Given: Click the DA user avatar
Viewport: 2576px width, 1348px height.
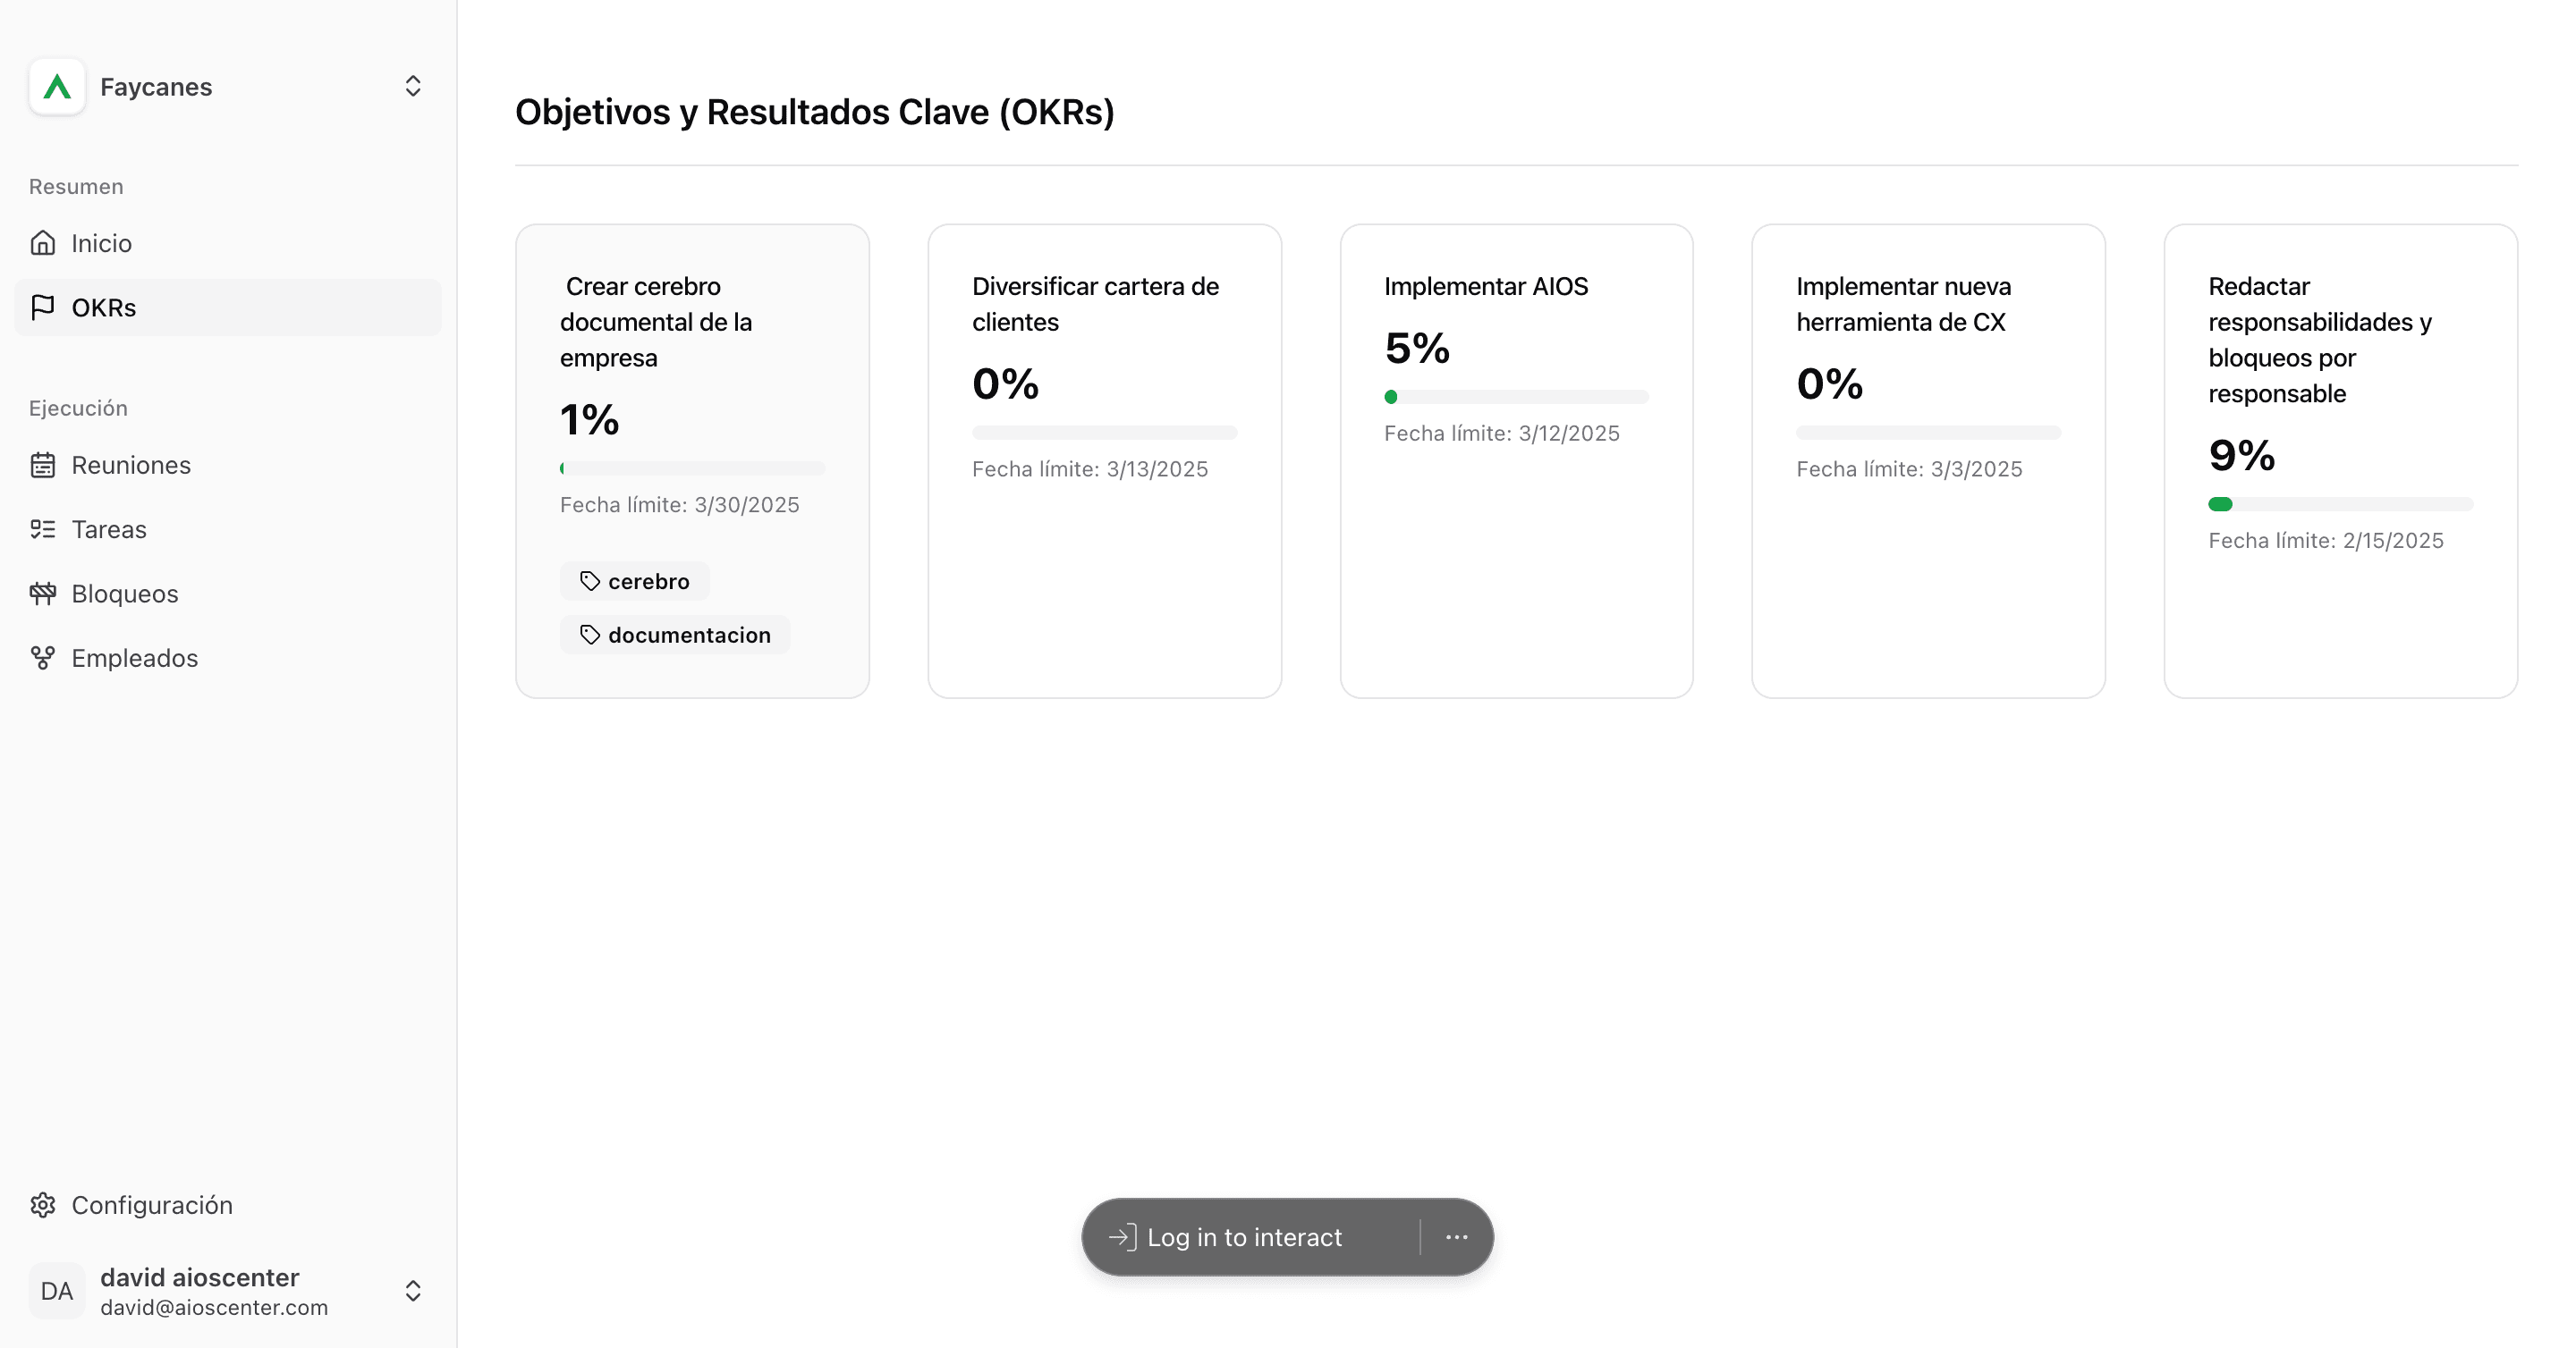Looking at the screenshot, I should tap(57, 1291).
